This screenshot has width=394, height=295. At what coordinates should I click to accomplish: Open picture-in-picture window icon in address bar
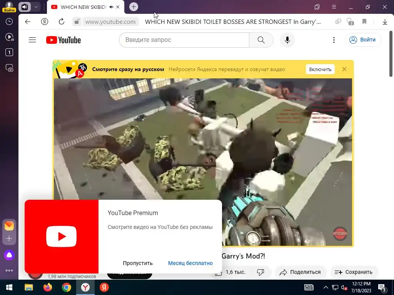click(338, 22)
